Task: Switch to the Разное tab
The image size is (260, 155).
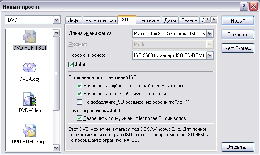Action: [189, 20]
